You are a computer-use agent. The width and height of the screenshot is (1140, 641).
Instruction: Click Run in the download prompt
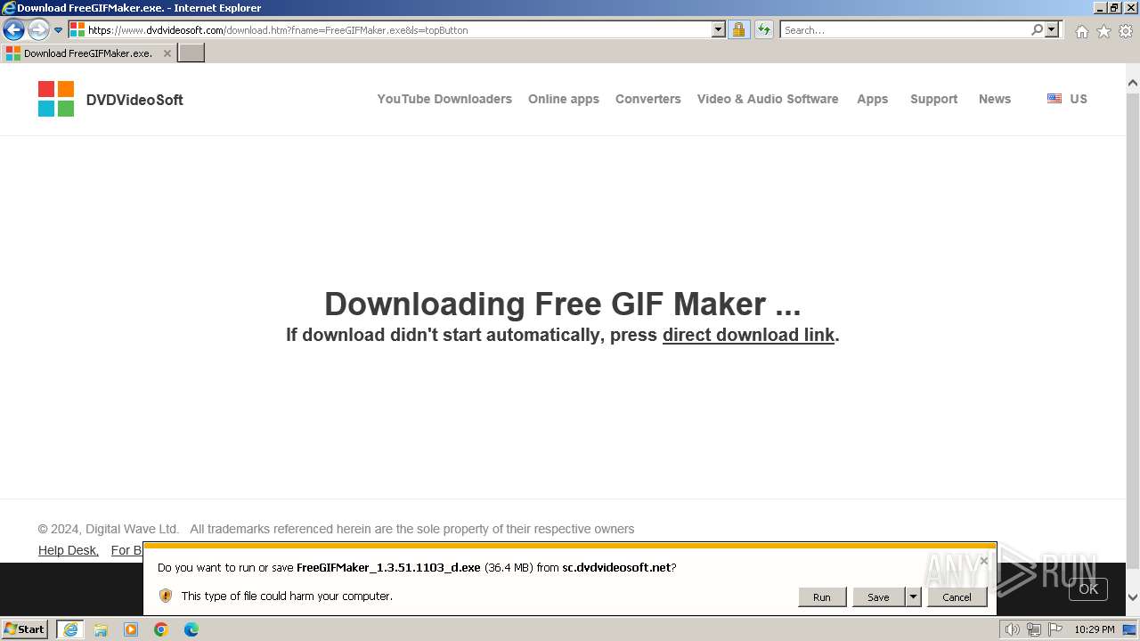(822, 597)
